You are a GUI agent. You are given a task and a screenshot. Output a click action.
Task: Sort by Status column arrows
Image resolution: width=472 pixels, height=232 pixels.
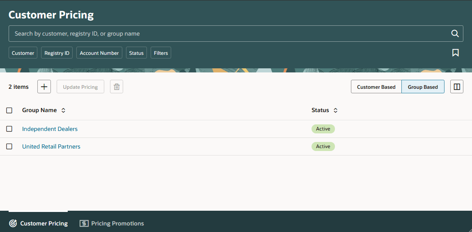(x=336, y=110)
